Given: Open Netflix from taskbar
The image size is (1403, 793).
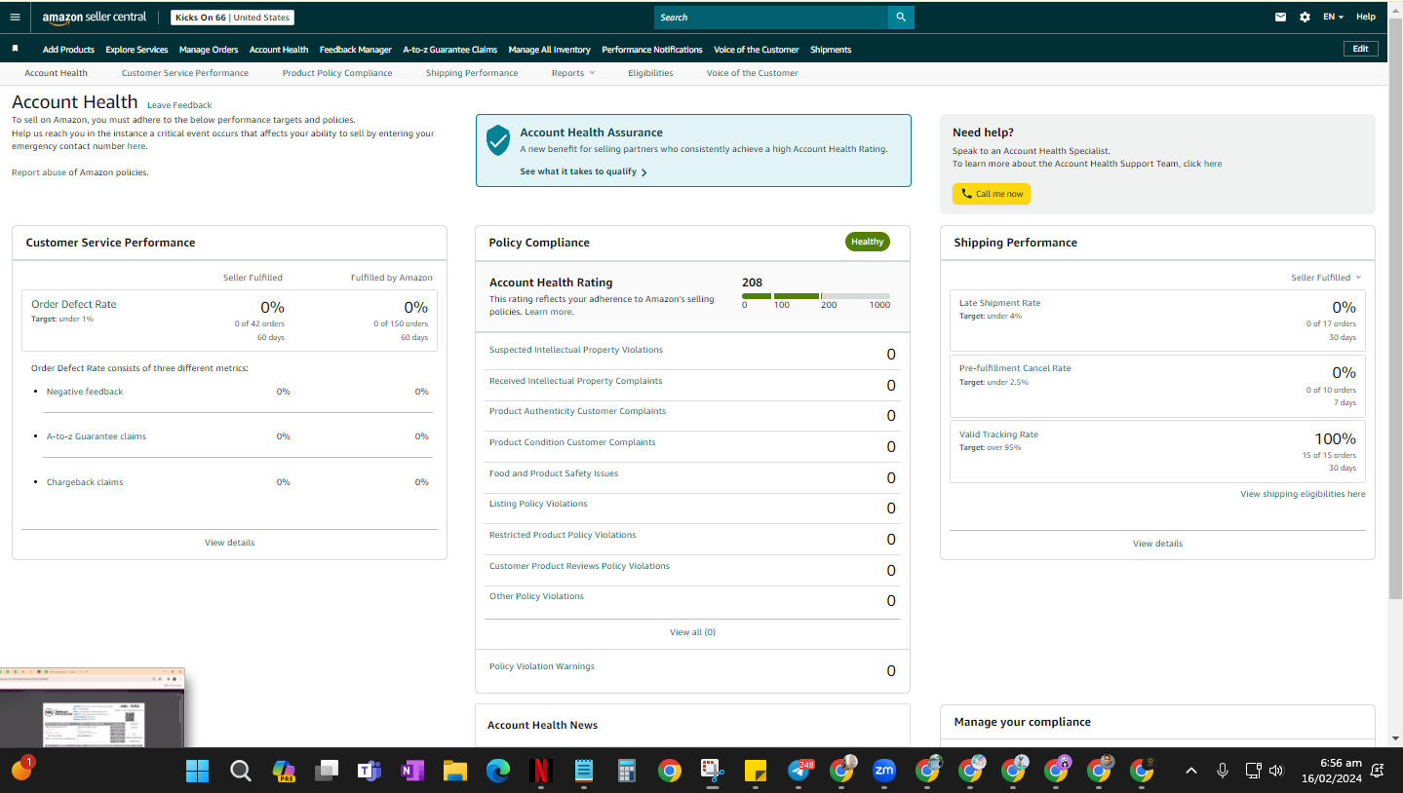Looking at the screenshot, I should (540, 771).
